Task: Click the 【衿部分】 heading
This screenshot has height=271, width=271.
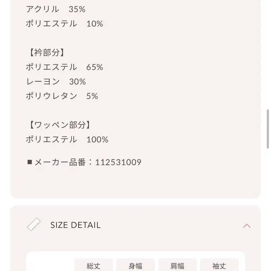Action: tap(45, 53)
